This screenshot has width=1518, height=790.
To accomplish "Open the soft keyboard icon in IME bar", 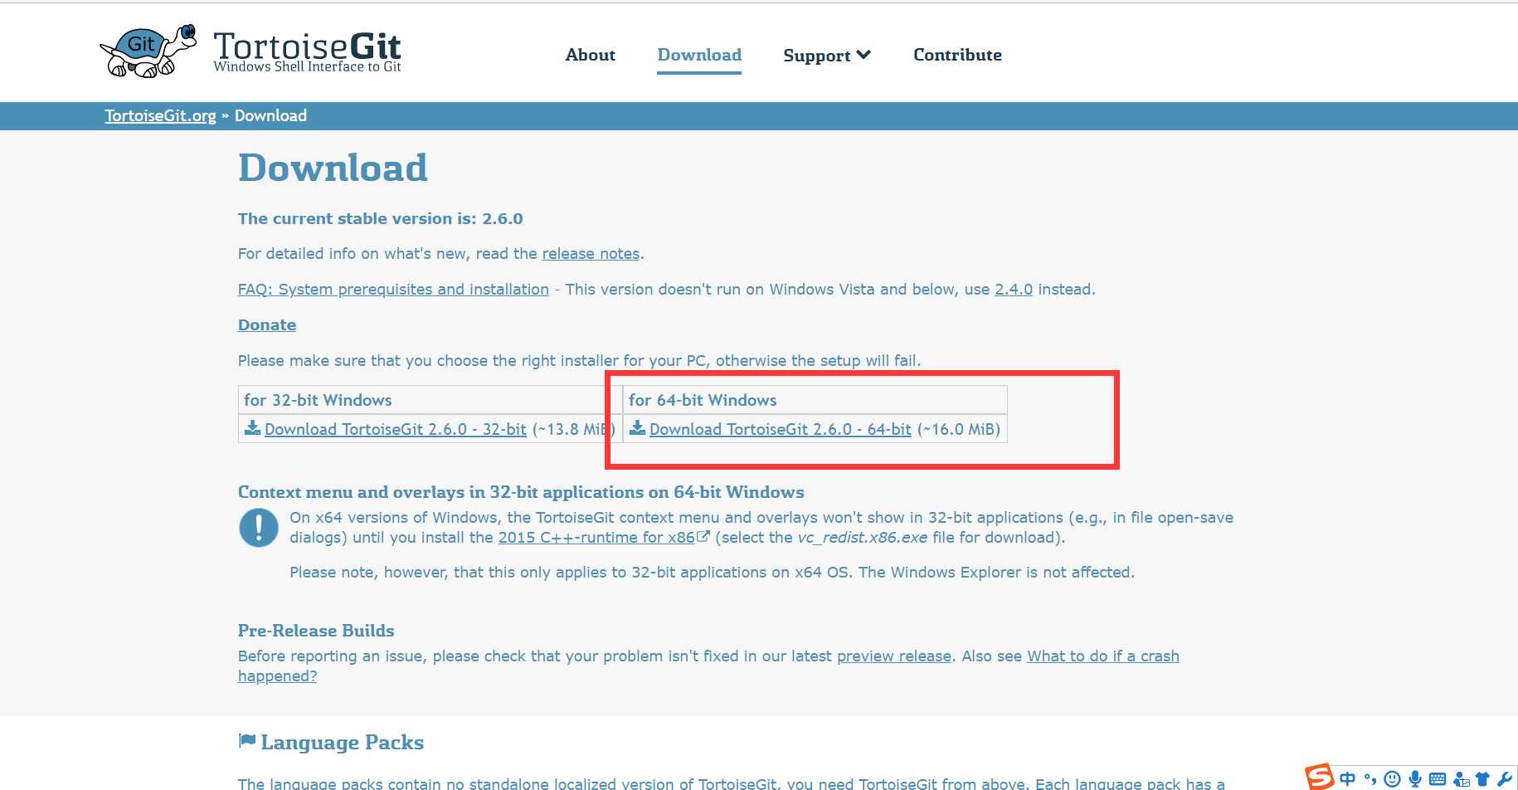I will (x=1438, y=779).
